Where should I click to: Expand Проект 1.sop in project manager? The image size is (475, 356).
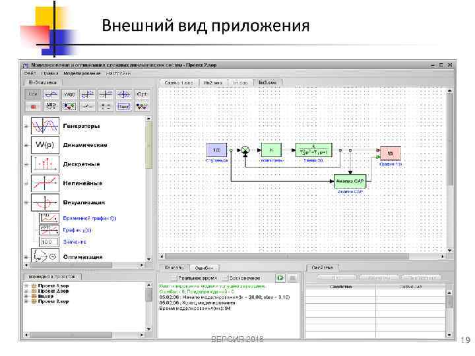coord(26,285)
